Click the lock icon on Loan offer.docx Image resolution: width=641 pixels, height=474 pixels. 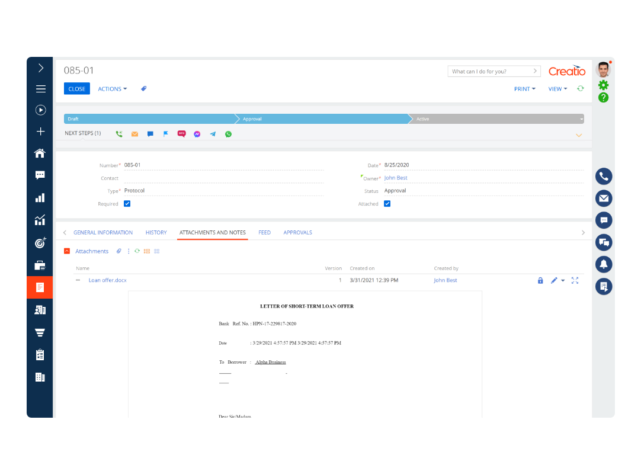(x=540, y=280)
